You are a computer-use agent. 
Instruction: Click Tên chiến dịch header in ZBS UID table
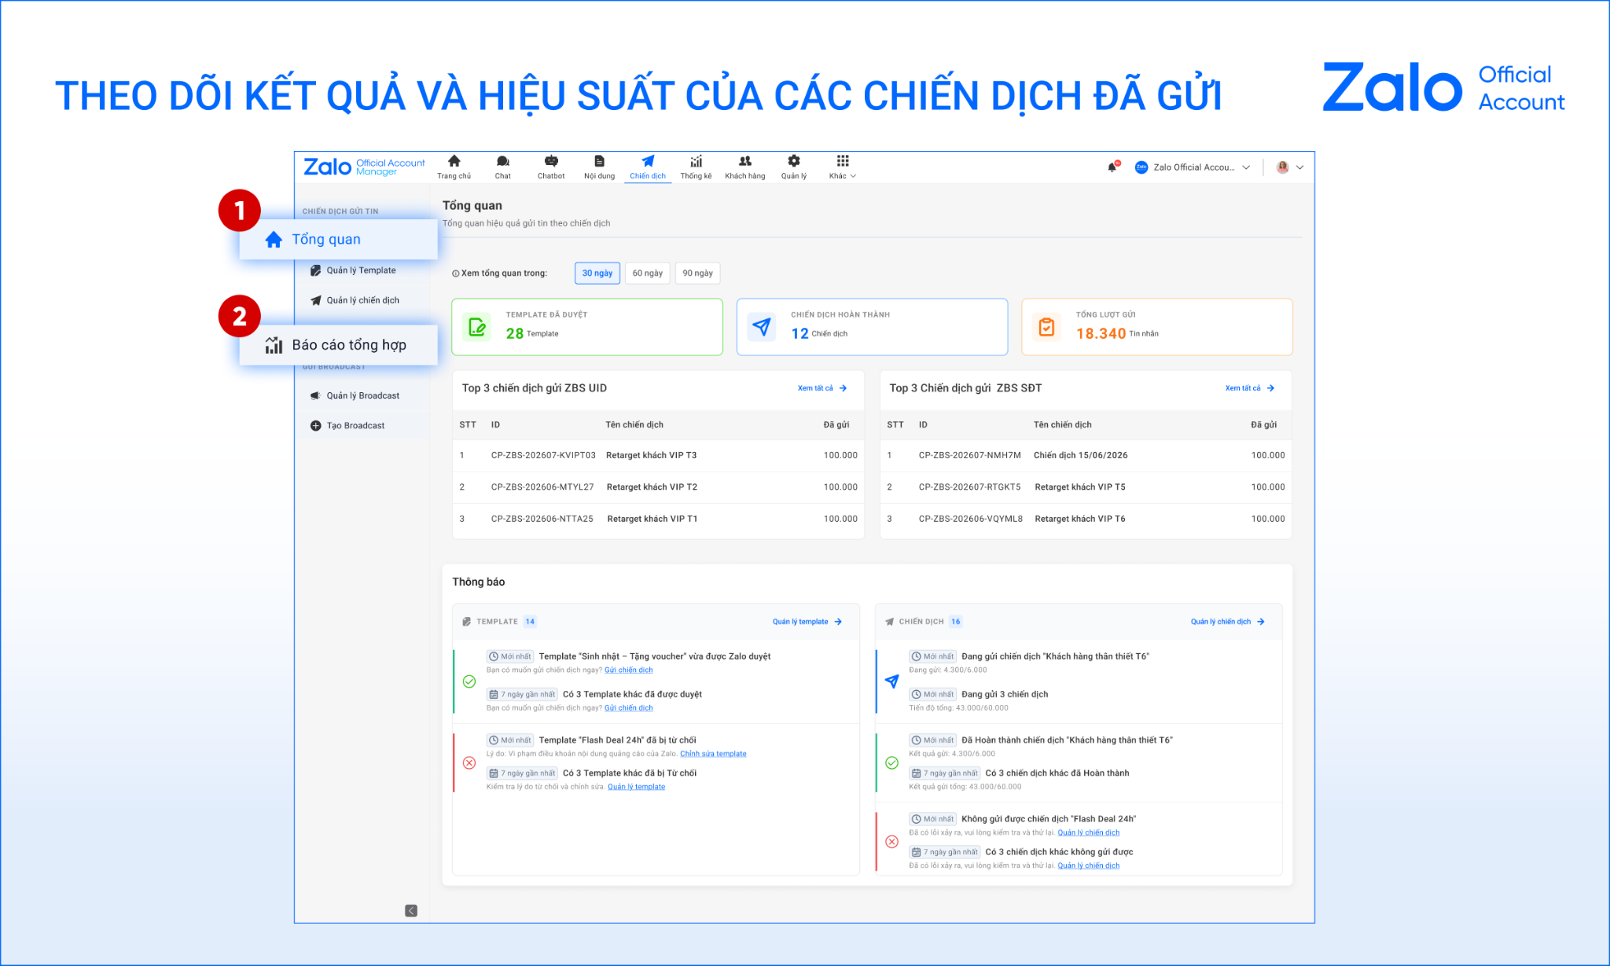coord(634,425)
